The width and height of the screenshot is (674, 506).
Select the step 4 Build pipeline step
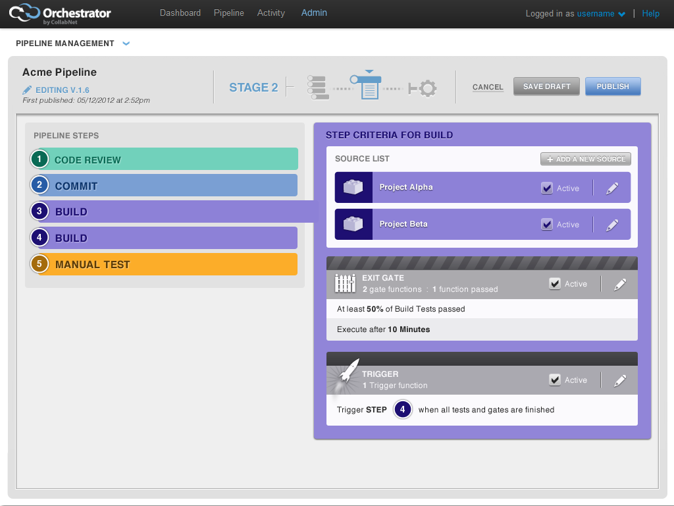point(164,237)
